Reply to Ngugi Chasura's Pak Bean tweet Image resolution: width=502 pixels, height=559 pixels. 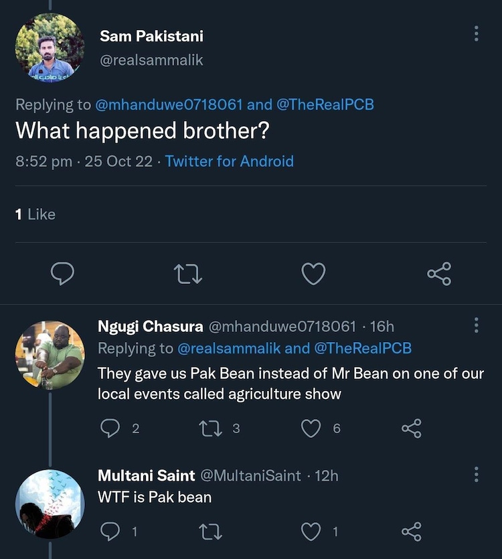coord(110,428)
